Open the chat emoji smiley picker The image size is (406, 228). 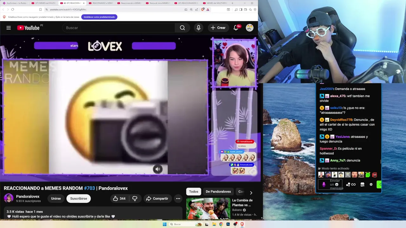point(337,184)
